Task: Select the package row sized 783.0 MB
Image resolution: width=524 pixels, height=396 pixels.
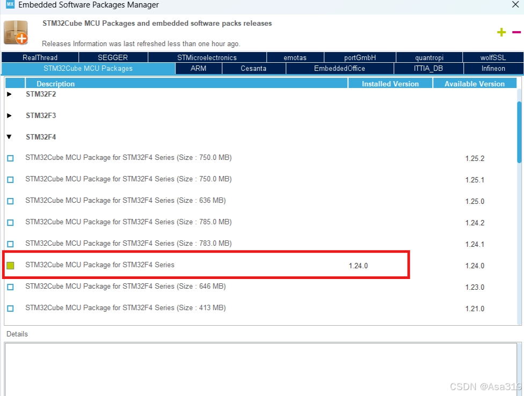Action: [x=128, y=244]
